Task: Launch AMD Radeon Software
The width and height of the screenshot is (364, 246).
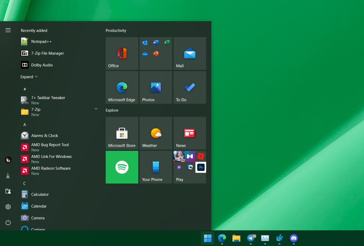Action: pos(59,170)
